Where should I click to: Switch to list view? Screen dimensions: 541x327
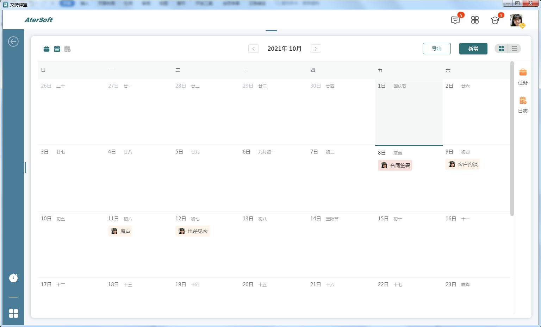click(x=514, y=49)
